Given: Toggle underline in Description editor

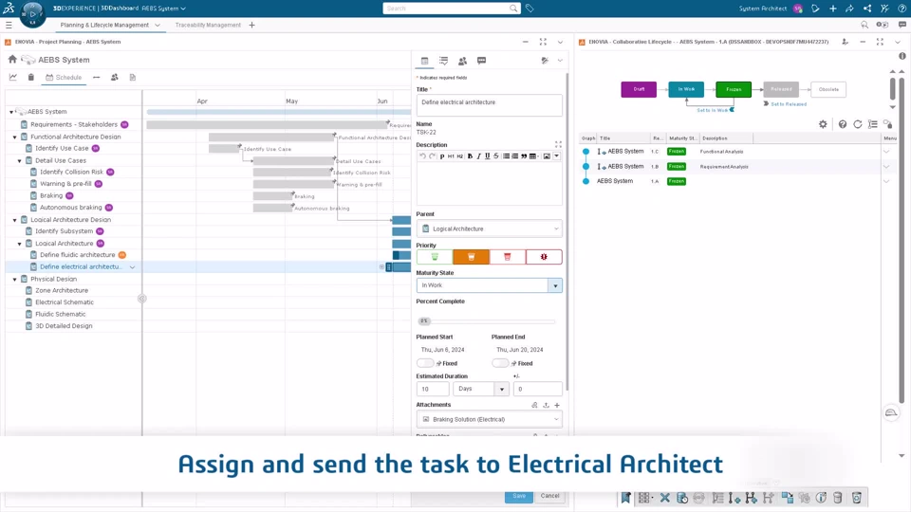Looking at the screenshot, I should coord(488,156).
